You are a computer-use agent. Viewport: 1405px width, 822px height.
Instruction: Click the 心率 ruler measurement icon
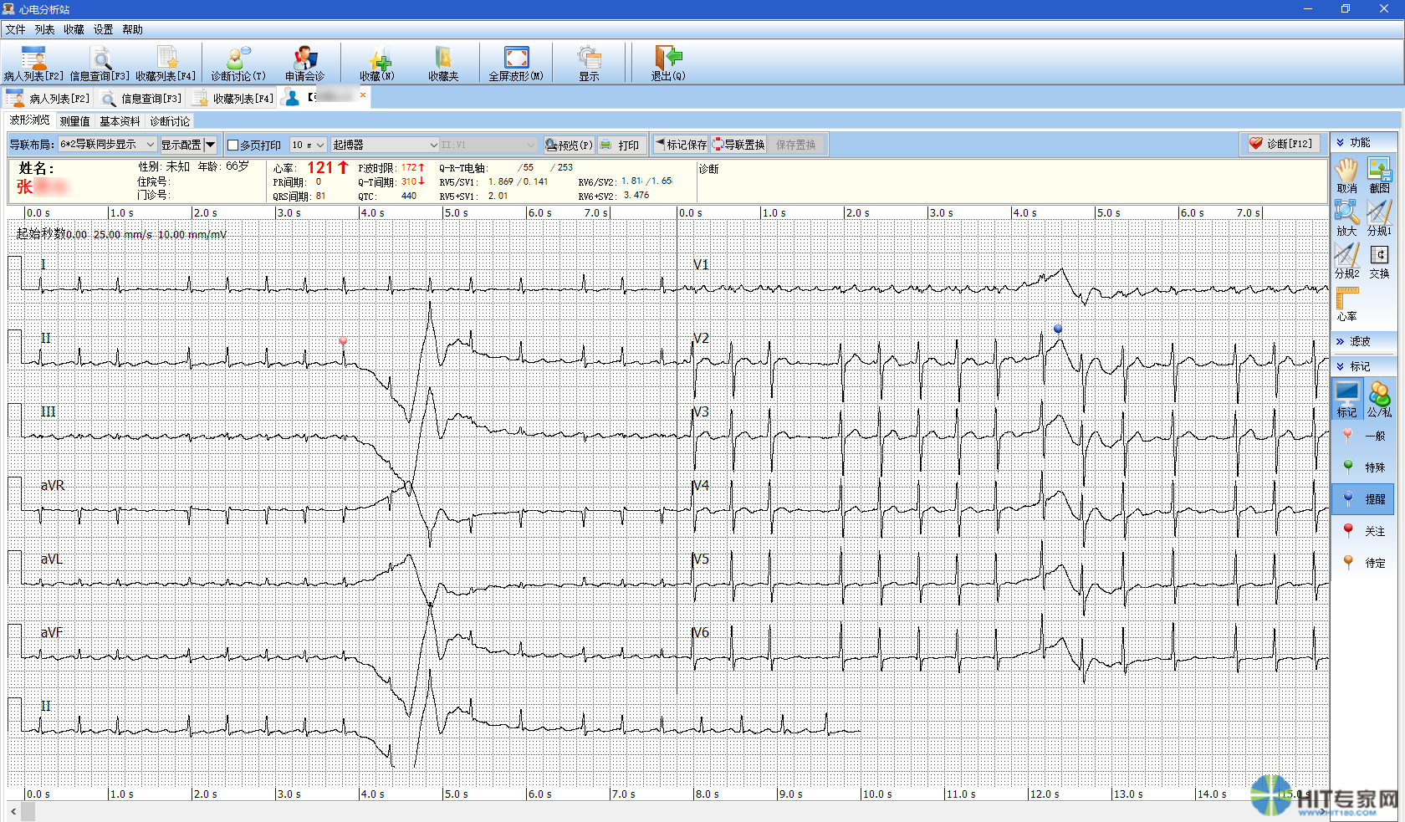pos(1346,301)
